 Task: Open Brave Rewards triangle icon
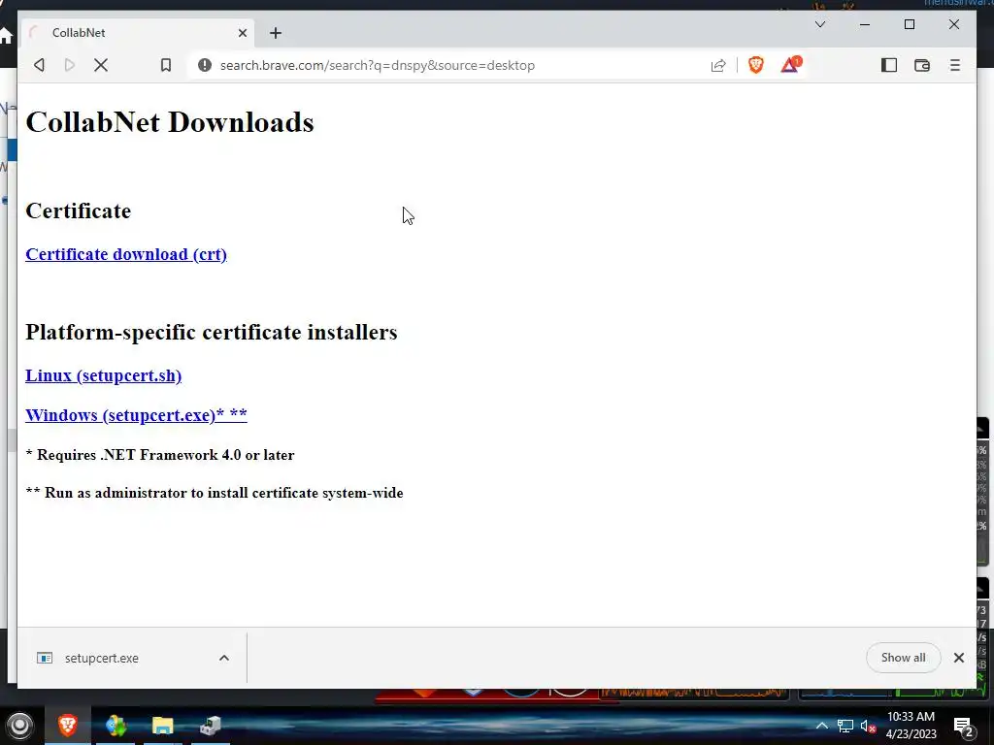click(x=791, y=65)
